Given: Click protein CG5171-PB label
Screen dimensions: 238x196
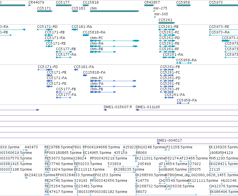Looking at the screenshot, I should (x=56, y=72).
